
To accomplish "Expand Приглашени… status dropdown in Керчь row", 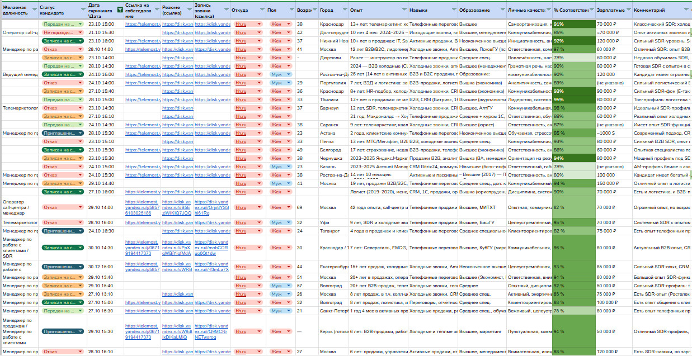I will (81, 331).
